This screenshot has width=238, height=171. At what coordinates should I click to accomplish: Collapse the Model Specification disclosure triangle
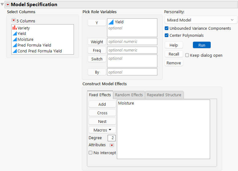pyautogui.click(x=2, y=5)
